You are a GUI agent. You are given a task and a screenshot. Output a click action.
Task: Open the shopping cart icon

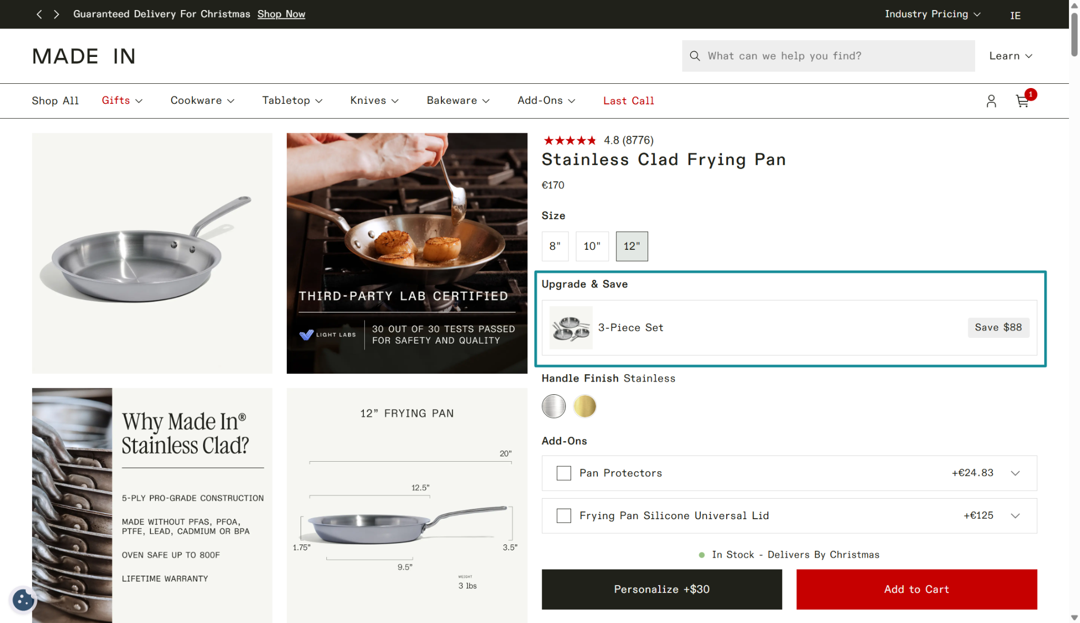pyautogui.click(x=1022, y=101)
